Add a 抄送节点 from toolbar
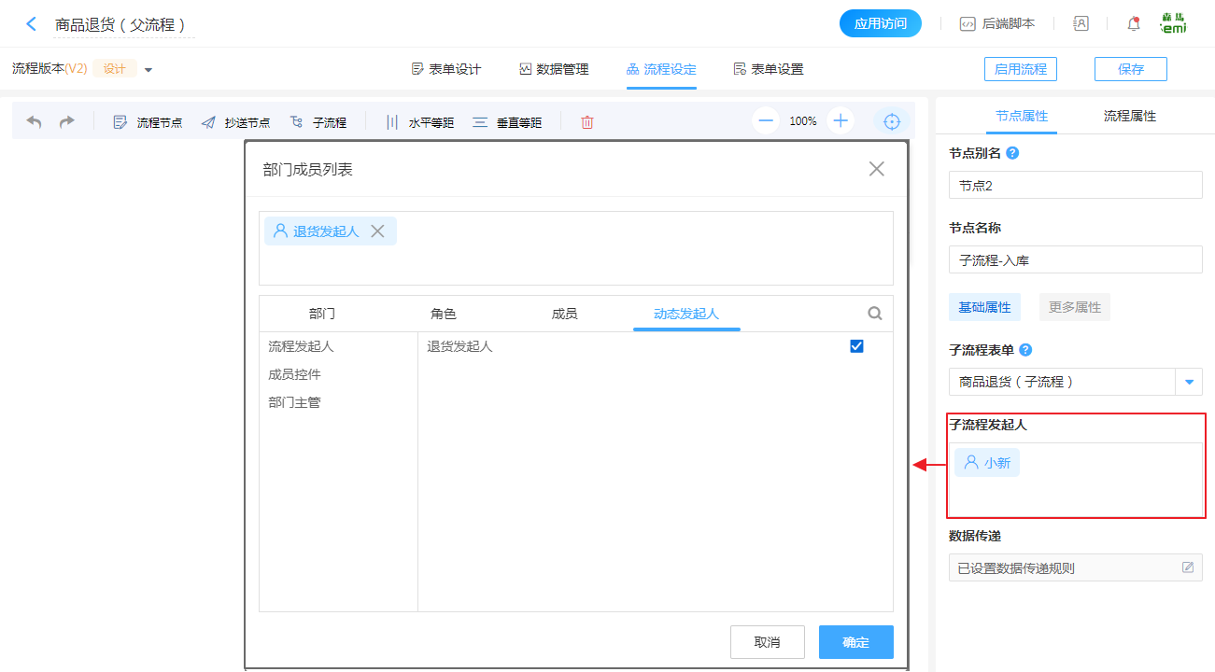 (x=235, y=122)
